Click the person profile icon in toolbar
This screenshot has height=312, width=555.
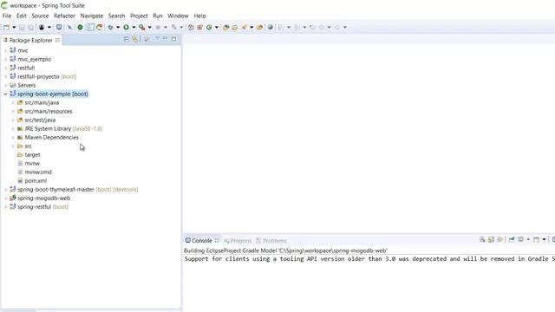click(42, 27)
